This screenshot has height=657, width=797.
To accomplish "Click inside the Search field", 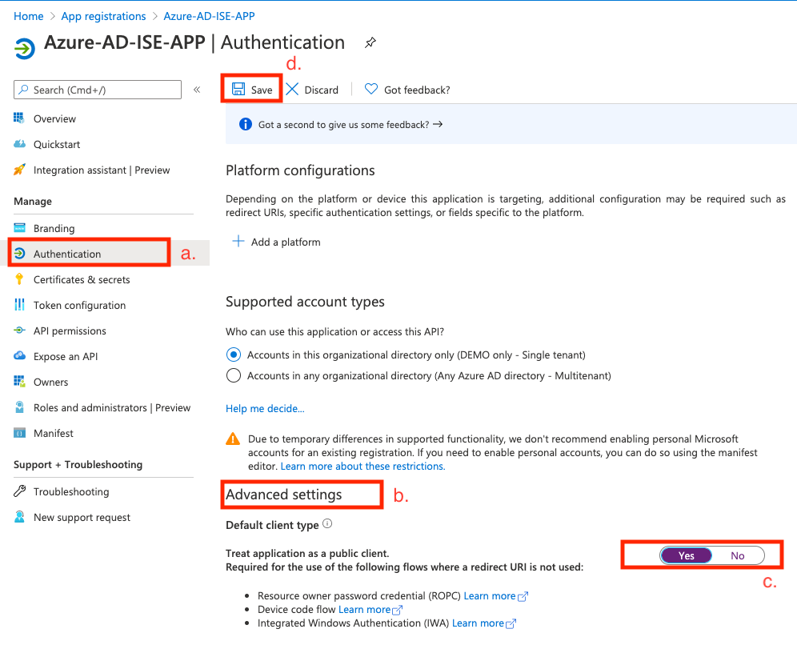I will point(96,90).
